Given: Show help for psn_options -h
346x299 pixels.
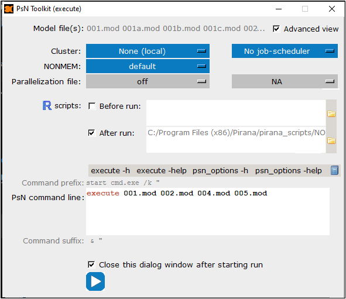Looking at the screenshot, I should click(x=220, y=171).
